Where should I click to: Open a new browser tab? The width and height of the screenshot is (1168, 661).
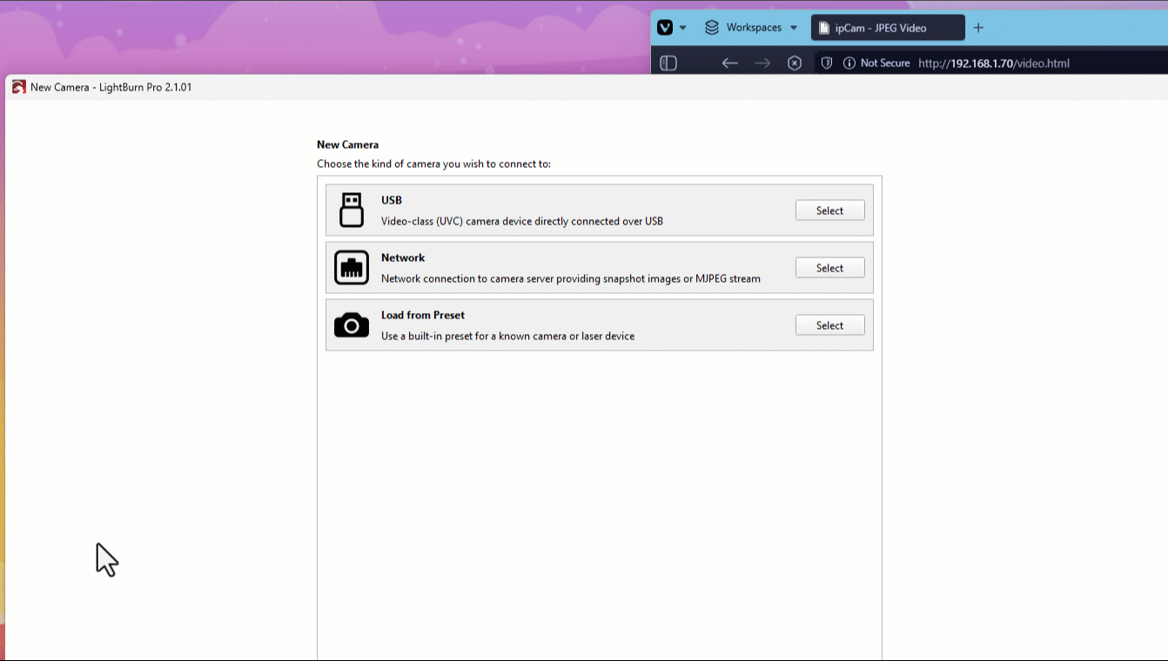(x=978, y=28)
